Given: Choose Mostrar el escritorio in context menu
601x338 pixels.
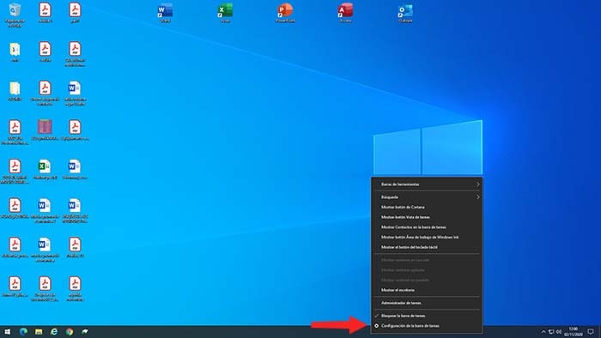Looking at the screenshot, I should coord(427,290).
